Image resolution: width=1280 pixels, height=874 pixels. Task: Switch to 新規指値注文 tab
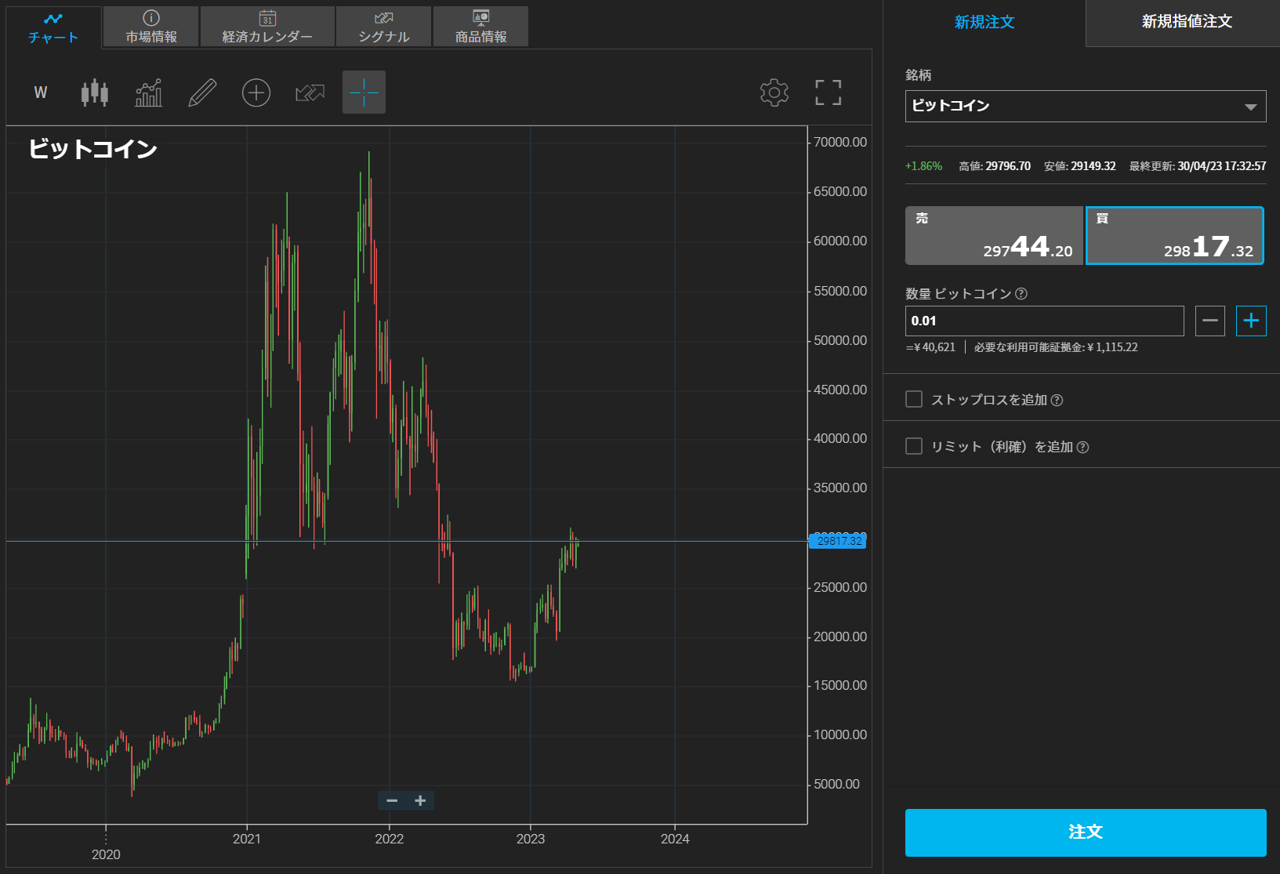(1186, 22)
